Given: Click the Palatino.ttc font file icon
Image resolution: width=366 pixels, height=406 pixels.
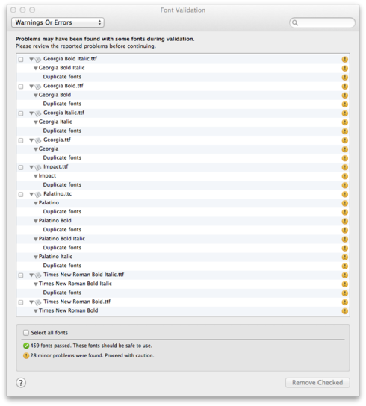Looking at the screenshot, I should click(38, 195).
